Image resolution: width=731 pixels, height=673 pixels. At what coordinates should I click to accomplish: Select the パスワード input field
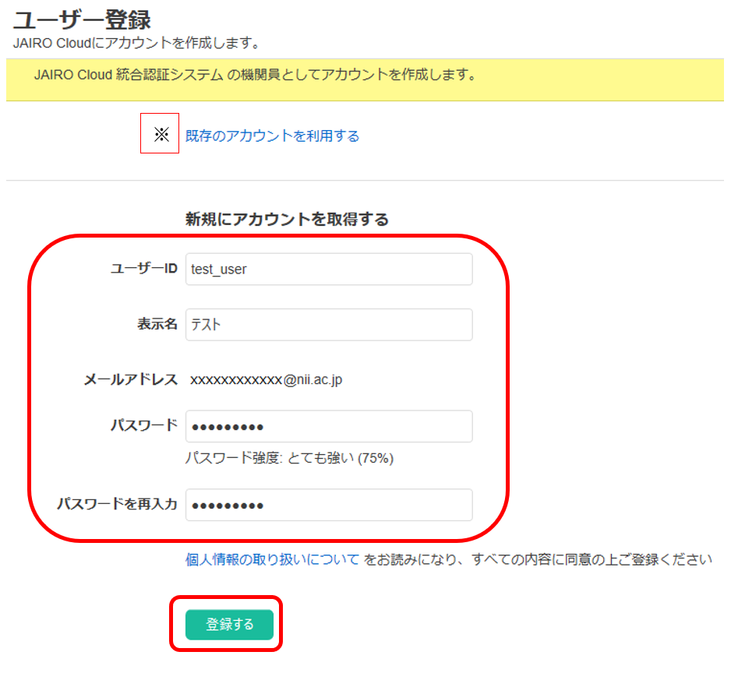(328, 427)
